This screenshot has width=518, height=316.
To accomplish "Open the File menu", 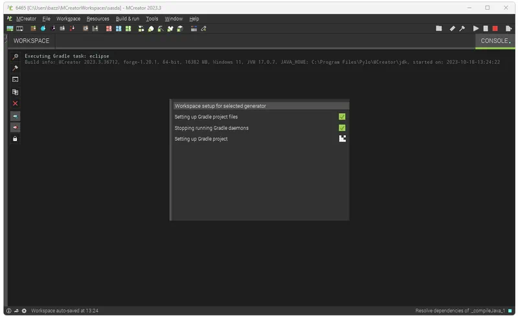I will (x=46, y=19).
